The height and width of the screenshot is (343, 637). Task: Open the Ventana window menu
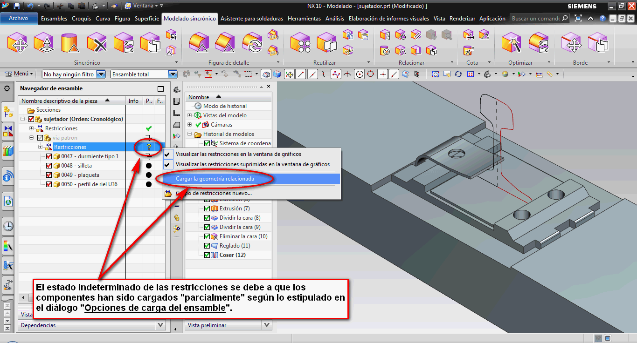click(144, 6)
